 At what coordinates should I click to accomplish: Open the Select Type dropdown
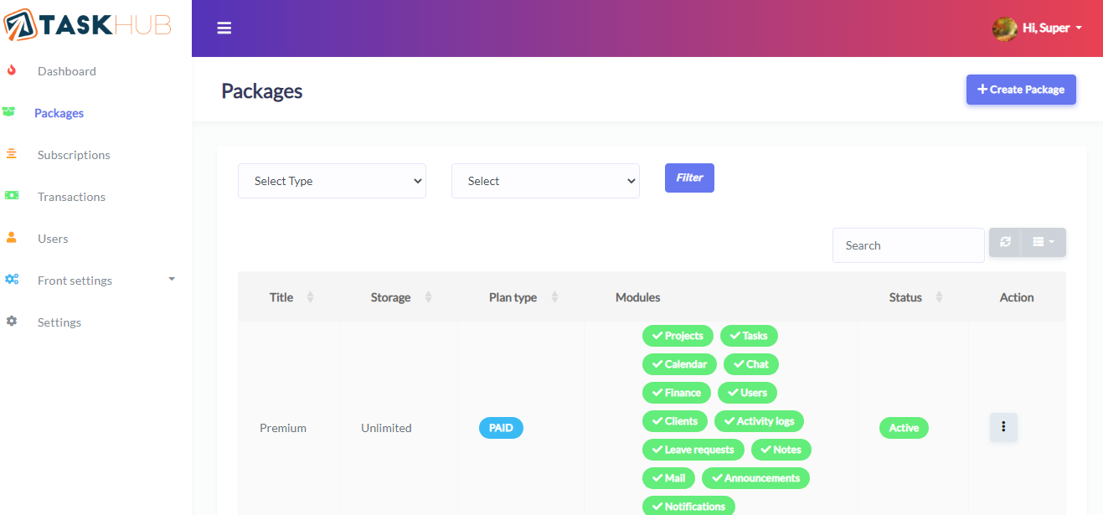point(332,181)
